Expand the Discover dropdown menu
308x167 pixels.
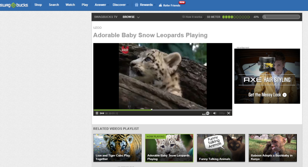(x=120, y=5)
